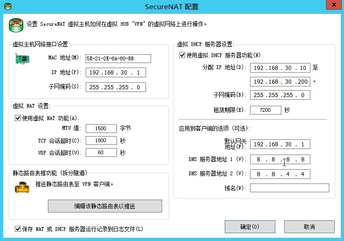Click DHCP start address 192.168.30.10 field
The image size is (344, 241).
click(x=280, y=68)
